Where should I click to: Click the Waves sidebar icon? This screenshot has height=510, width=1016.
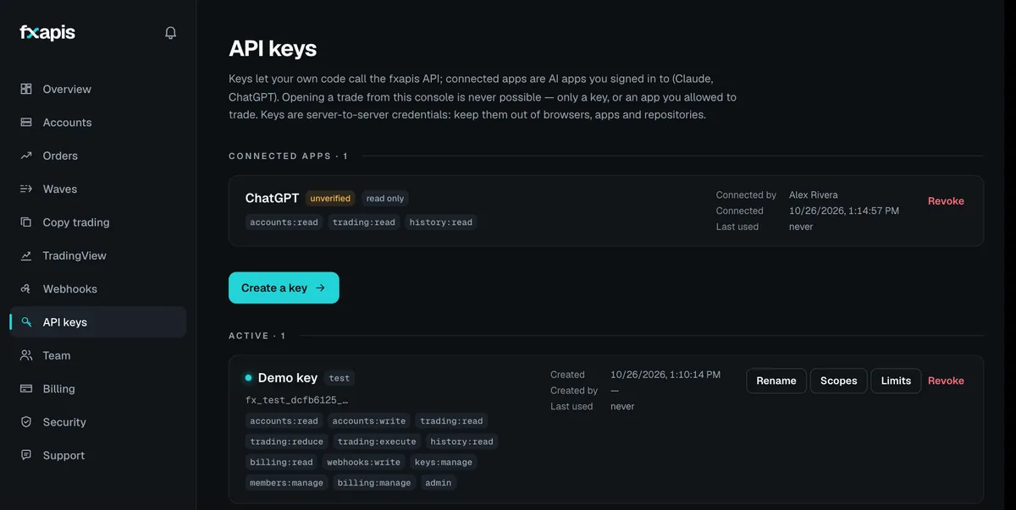(26, 189)
